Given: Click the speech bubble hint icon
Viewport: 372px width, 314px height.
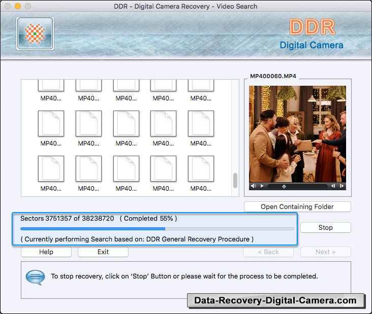Looking at the screenshot, I should coord(35,277).
